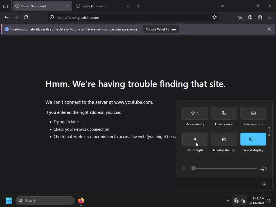Open notifications bell icon
The width and height of the screenshot is (276, 207).
[x=268, y=201]
